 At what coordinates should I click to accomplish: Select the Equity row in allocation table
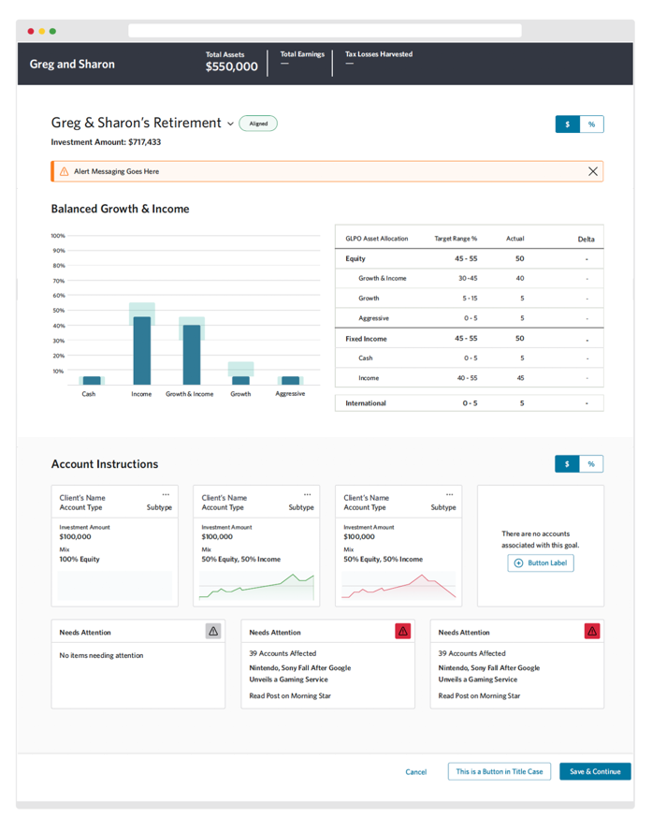pos(469,258)
